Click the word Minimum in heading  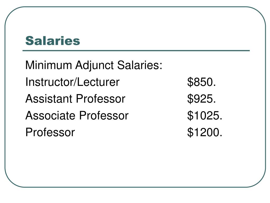point(49,65)
